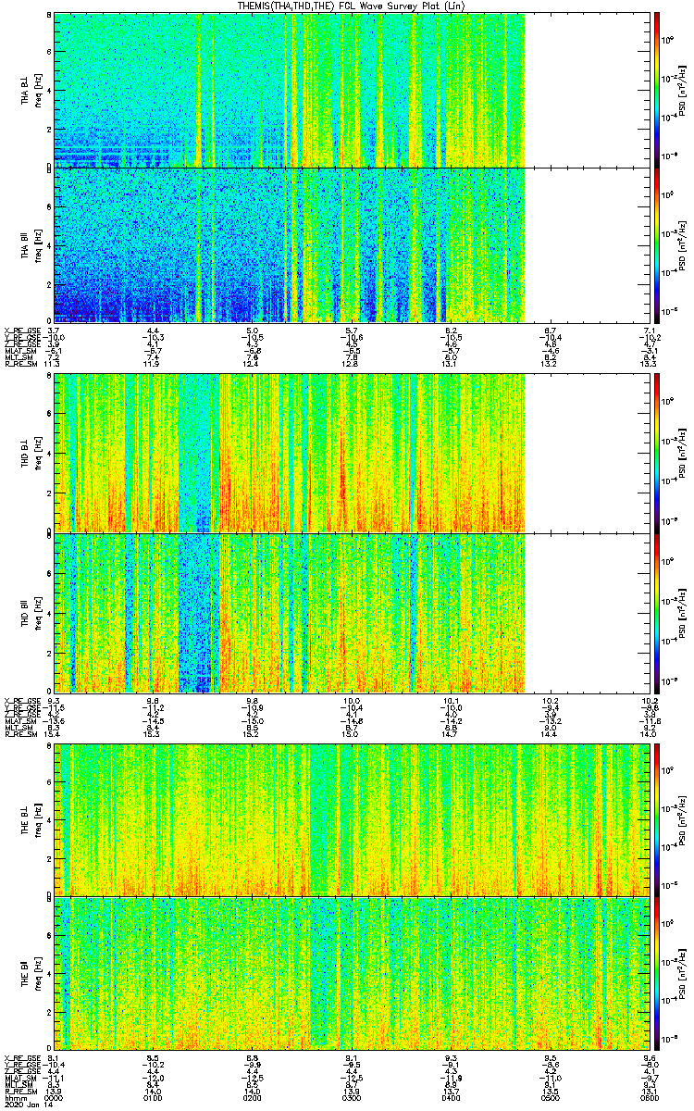Click the 'hhmm' time-format label
This screenshot has height=1111, width=694.
[x=14, y=1097]
